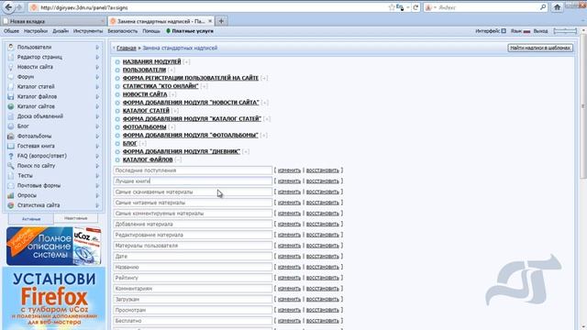
Task: Click the Выход link
Action: pos(540,31)
